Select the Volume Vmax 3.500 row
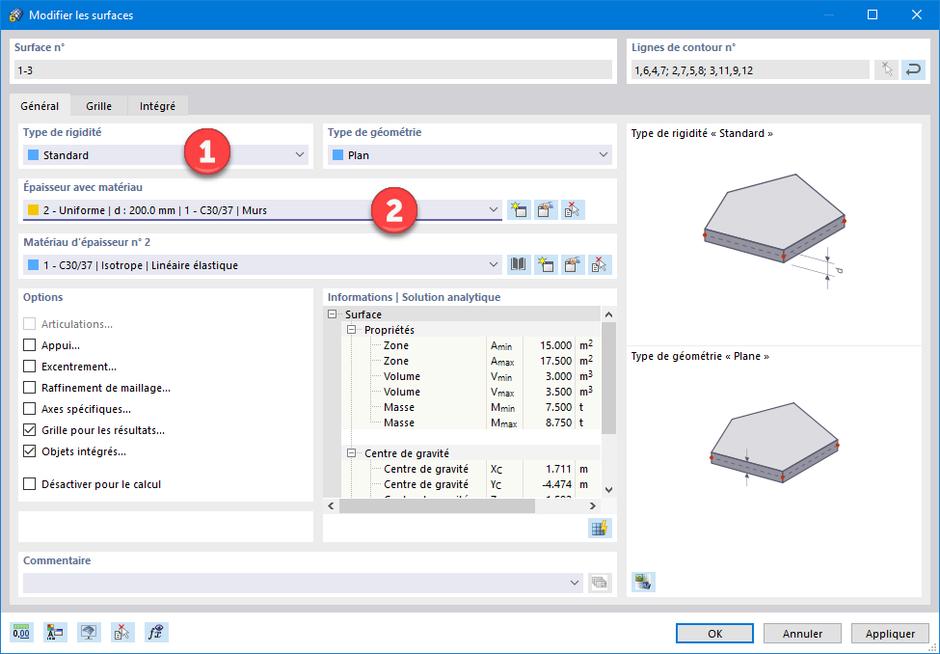 point(471,392)
